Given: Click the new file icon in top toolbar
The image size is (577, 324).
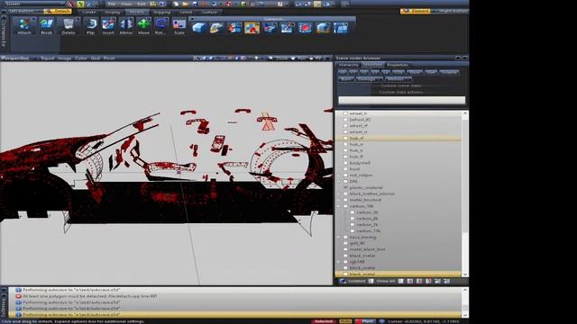Looking at the screenshot, I should coord(176,4).
